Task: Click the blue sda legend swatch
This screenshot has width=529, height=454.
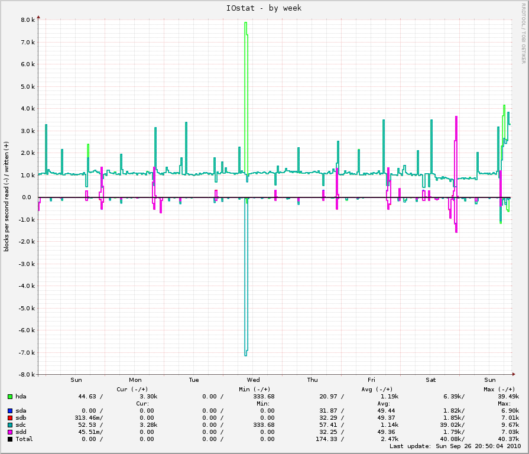Action: [10, 411]
